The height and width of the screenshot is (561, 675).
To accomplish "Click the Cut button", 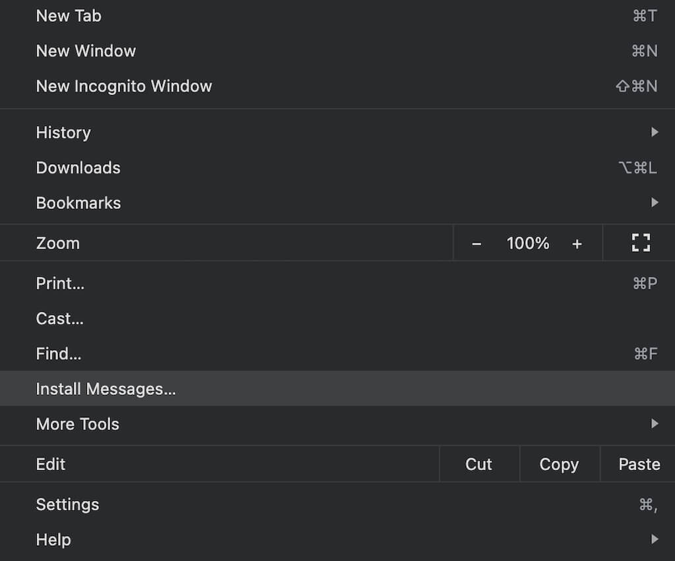I will (479, 464).
